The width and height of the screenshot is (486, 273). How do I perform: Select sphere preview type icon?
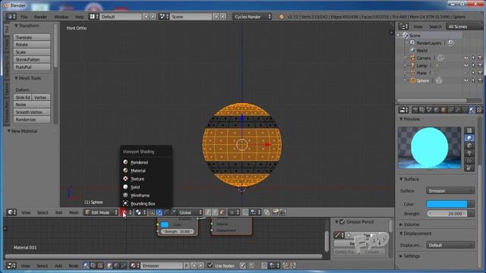click(x=469, y=138)
